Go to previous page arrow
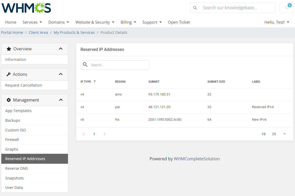 [84, 134]
